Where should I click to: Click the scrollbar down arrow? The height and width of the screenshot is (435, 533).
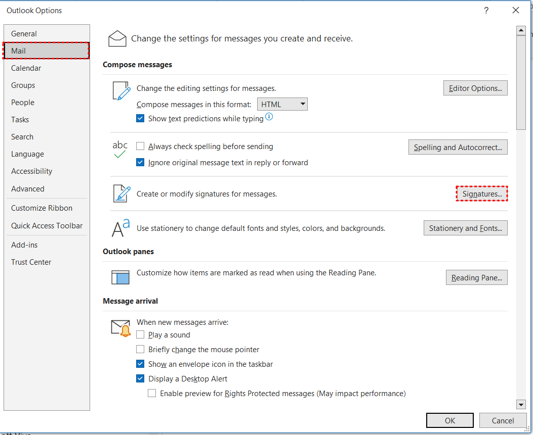[521, 404]
